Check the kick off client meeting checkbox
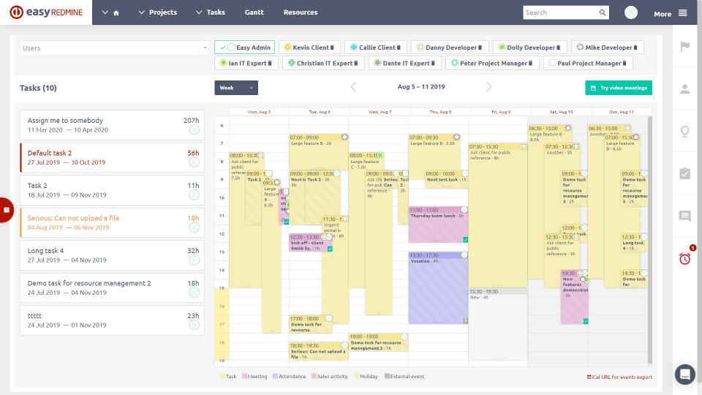Screen dimensions: 702x395 click(x=331, y=249)
